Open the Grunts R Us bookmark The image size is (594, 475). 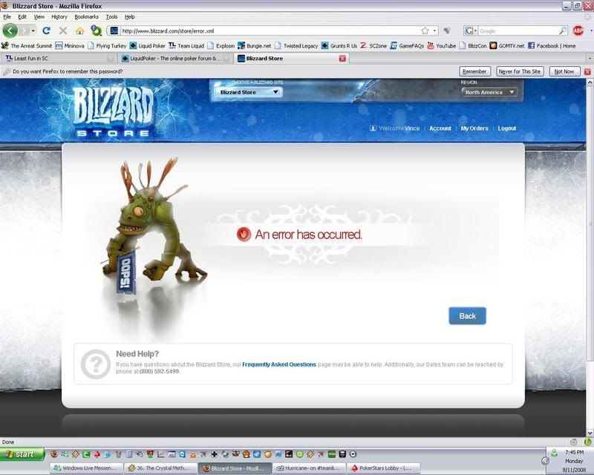[x=339, y=46]
